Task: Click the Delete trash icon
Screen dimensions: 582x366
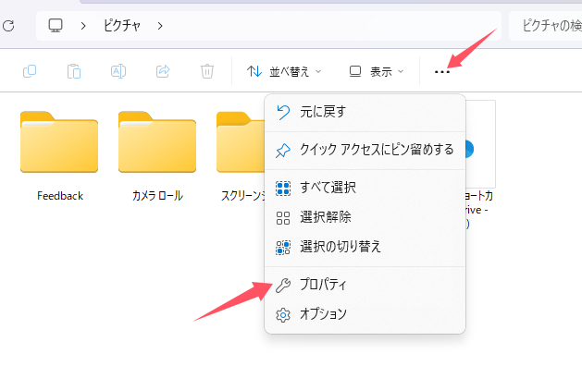Action: pyautogui.click(x=206, y=71)
